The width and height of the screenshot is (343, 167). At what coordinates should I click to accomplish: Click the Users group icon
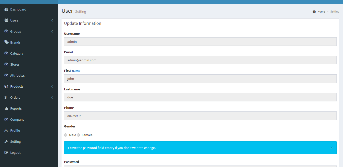point(6,20)
